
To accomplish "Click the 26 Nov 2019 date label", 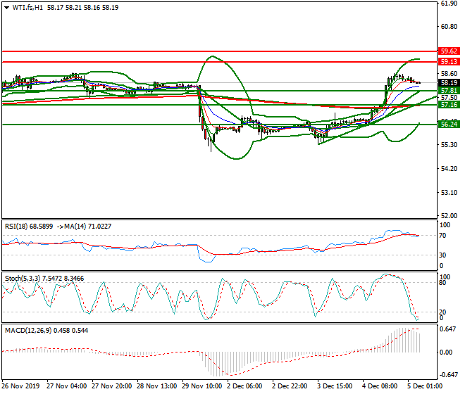I will (20, 386).
